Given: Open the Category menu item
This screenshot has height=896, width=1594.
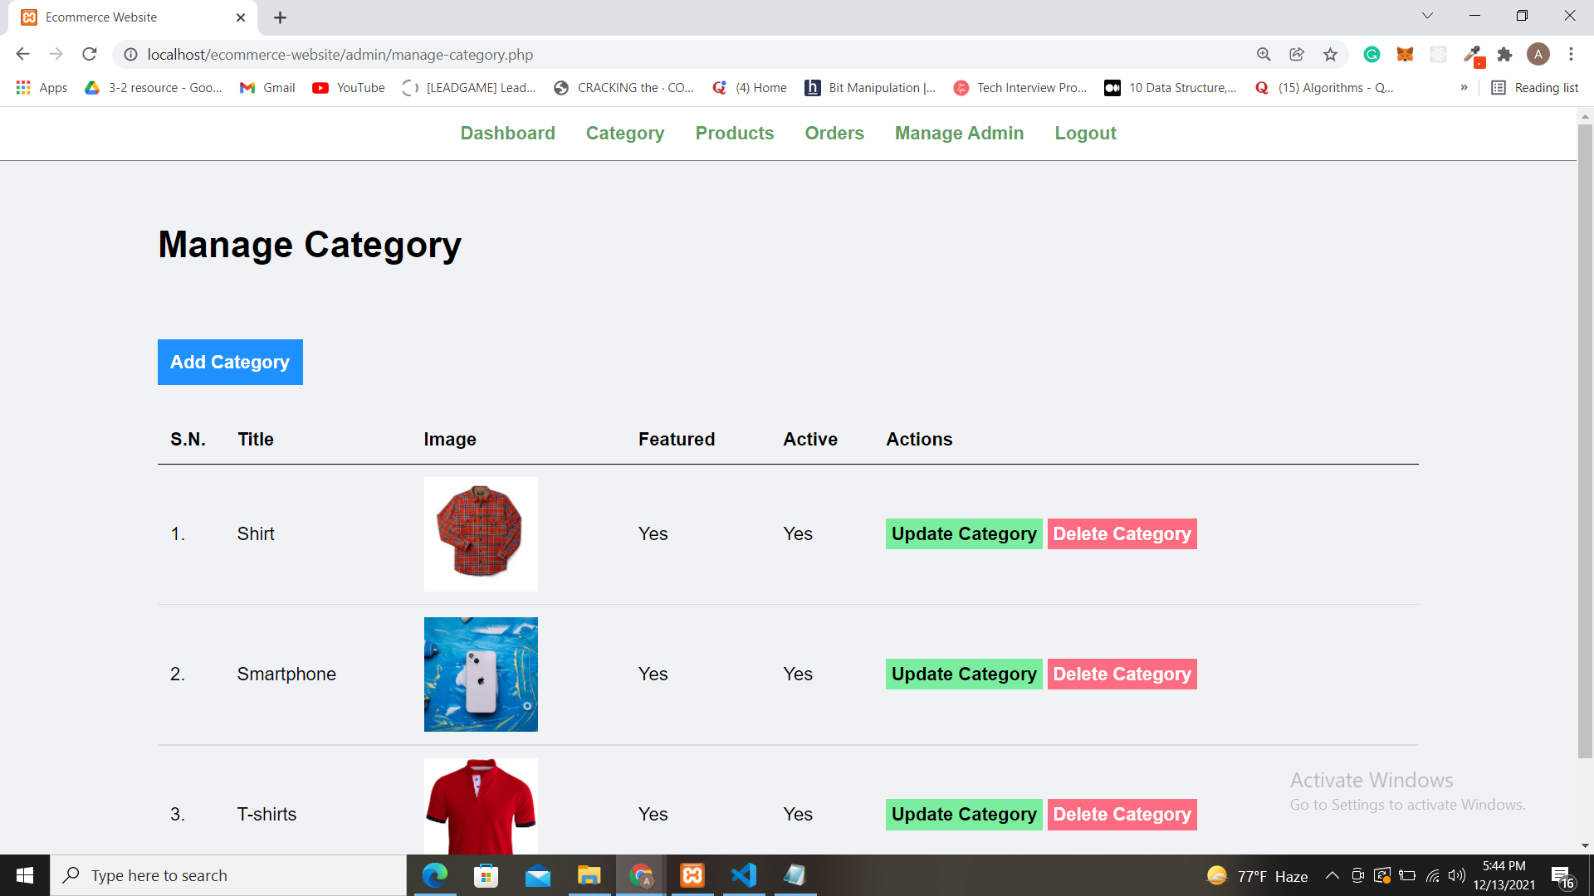Looking at the screenshot, I should coord(625,133).
